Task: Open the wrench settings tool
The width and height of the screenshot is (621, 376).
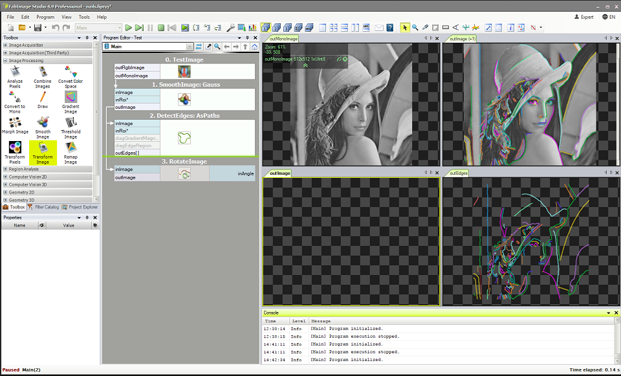Action: pyautogui.click(x=230, y=28)
